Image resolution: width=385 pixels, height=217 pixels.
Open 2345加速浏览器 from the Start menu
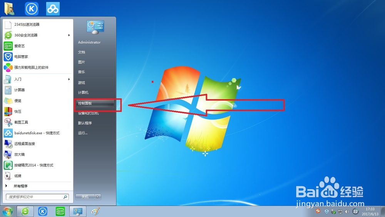[x=38, y=25]
